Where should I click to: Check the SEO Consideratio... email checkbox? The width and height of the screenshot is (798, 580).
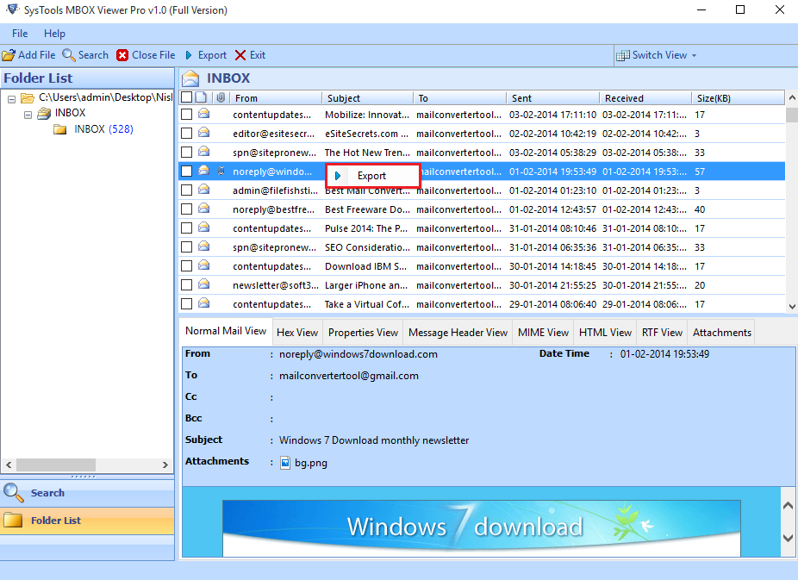point(187,246)
